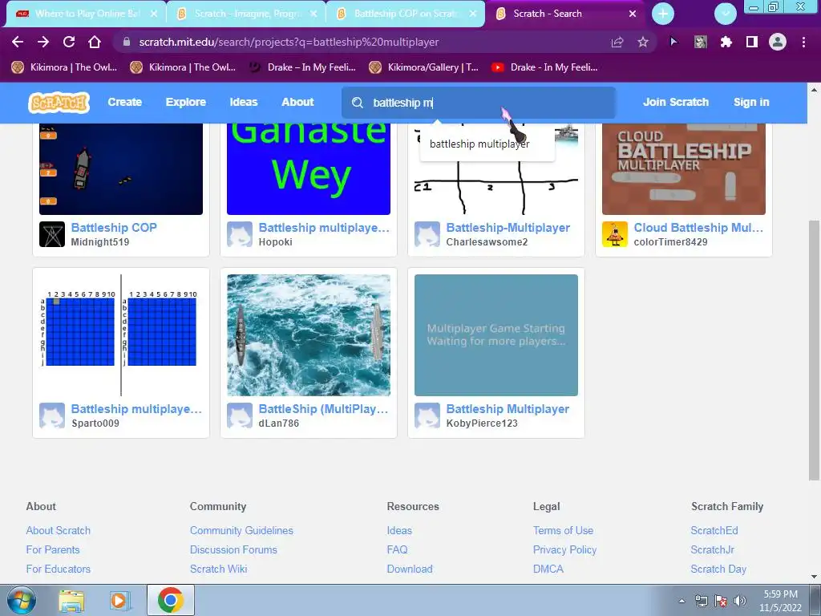Open the browser home page icon
The image size is (821, 616).
pyautogui.click(x=95, y=42)
